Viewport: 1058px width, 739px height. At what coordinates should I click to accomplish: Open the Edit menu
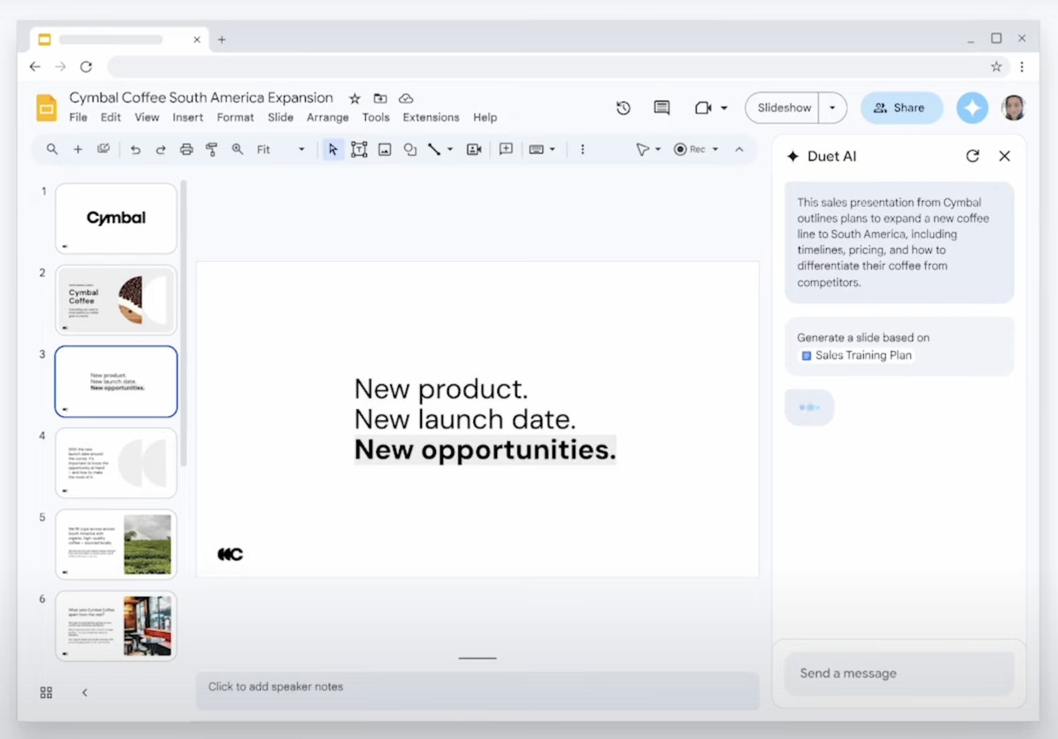pyautogui.click(x=111, y=118)
